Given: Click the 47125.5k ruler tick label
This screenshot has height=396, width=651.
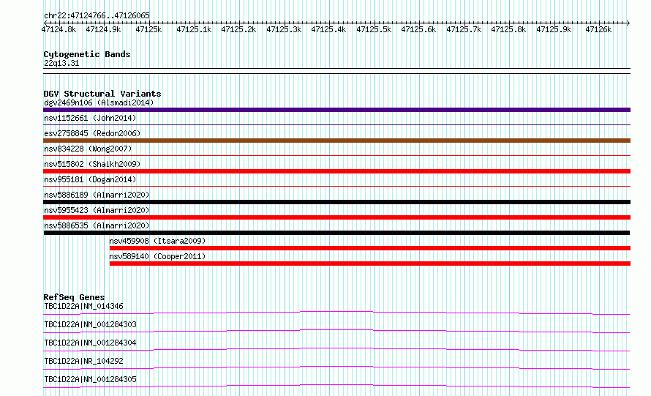Looking at the screenshot, I should (374, 29).
